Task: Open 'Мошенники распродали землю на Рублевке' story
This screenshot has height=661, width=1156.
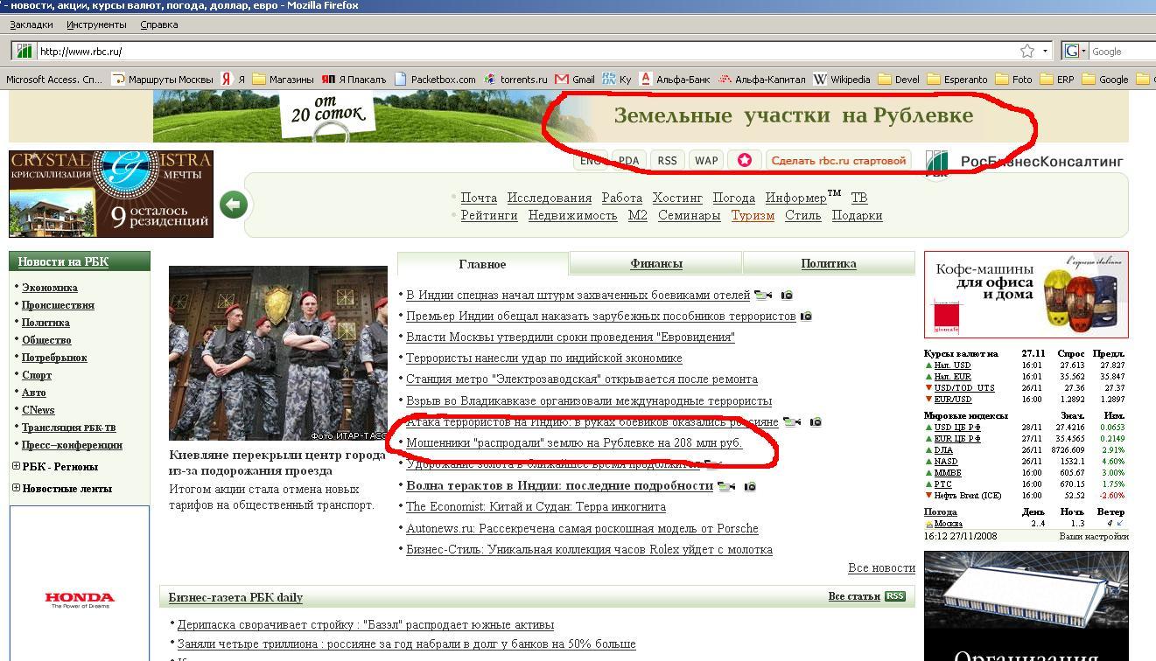Action: coord(574,443)
